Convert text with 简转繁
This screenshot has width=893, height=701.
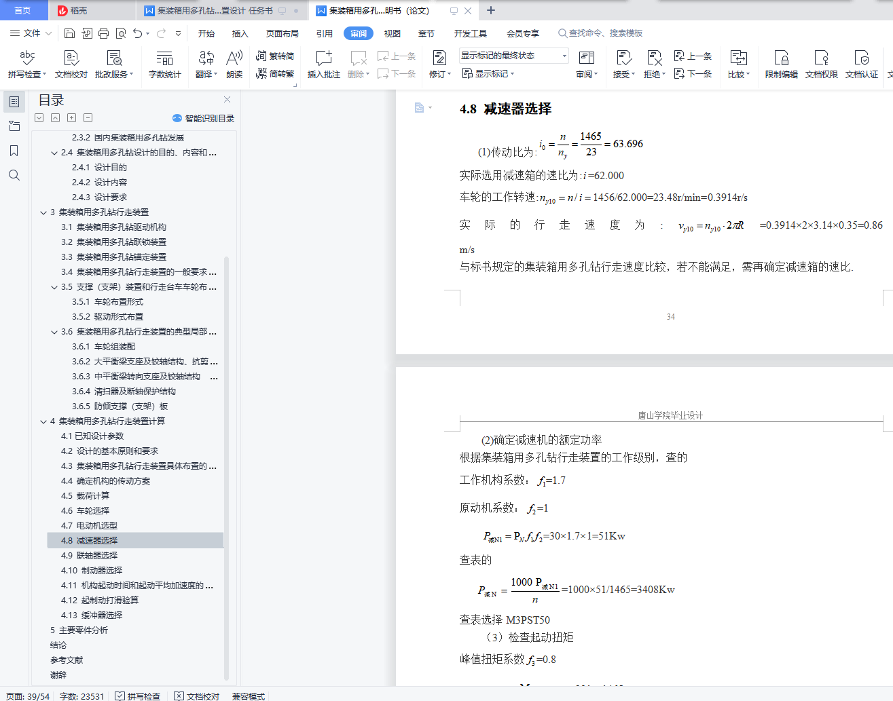coord(275,73)
